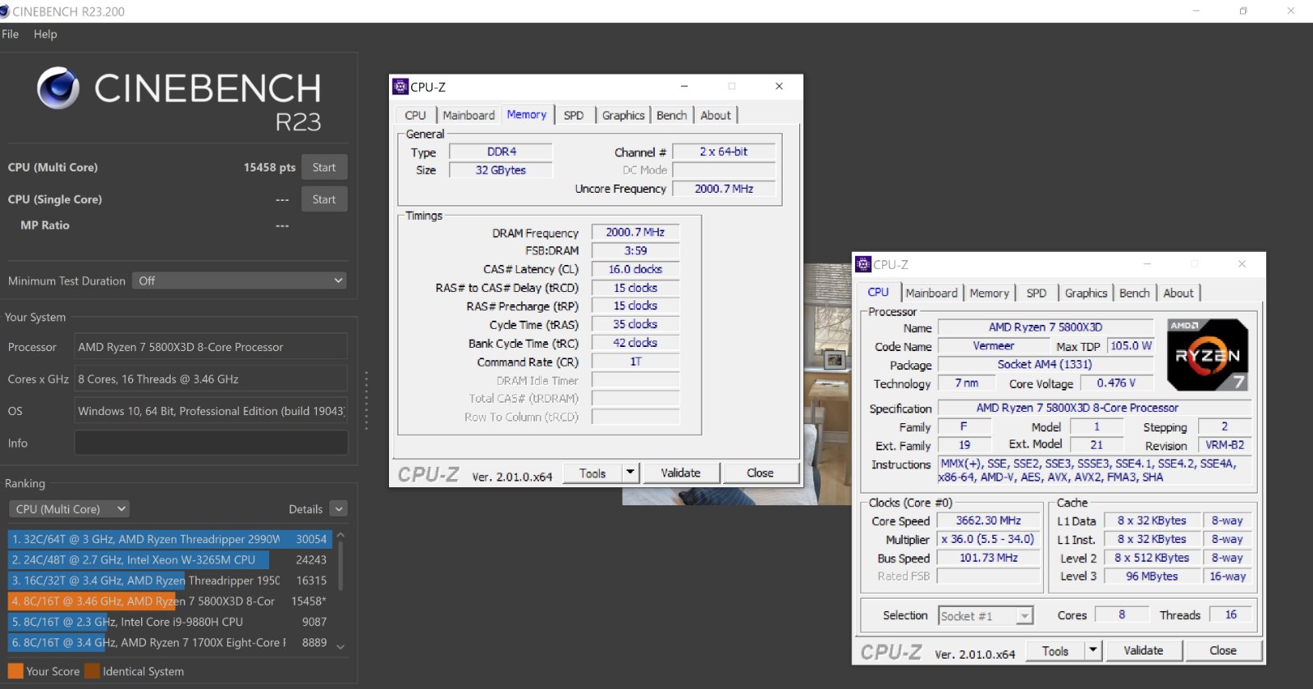
Task: Minimize the Memory CPU-Z window
Action: click(x=684, y=86)
